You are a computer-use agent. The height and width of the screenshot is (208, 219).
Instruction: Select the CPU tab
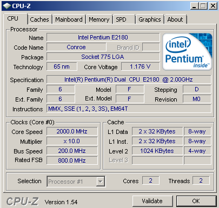click(15, 19)
